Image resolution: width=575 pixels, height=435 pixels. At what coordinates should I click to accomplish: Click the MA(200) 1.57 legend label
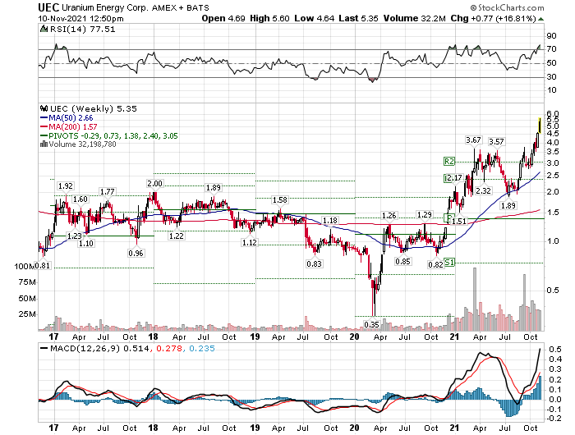(x=73, y=126)
